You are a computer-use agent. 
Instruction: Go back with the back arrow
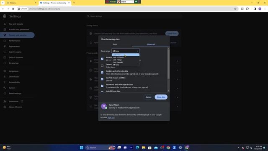tap(3, 9)
